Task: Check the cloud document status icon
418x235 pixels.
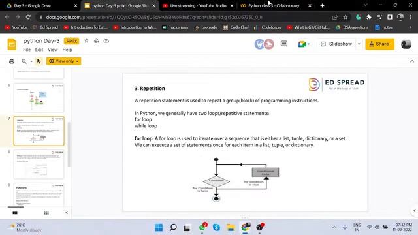Action: [106, 41]
